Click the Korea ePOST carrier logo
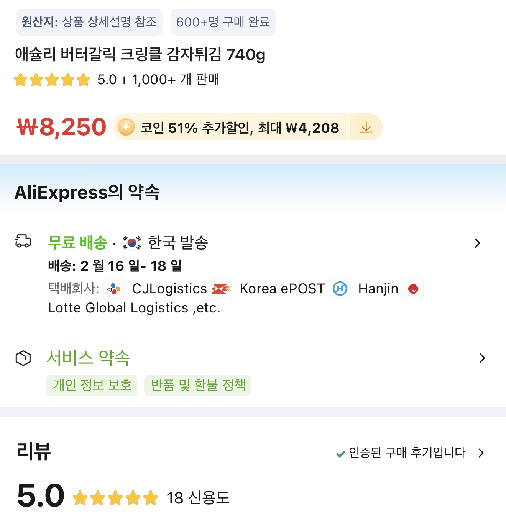506x528 pixels. pyautogui.click(x=222, y=289)
